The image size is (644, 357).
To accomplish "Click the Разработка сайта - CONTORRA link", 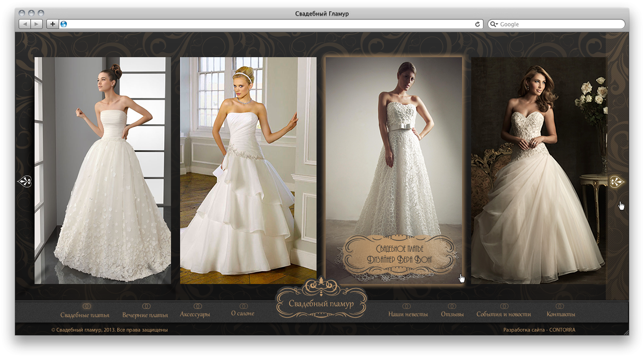I will tap(539, 330).
